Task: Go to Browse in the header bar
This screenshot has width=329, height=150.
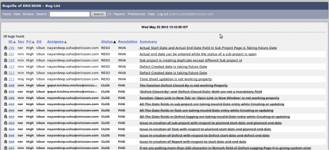Action: pyautogui.click(x=28, y=14)
